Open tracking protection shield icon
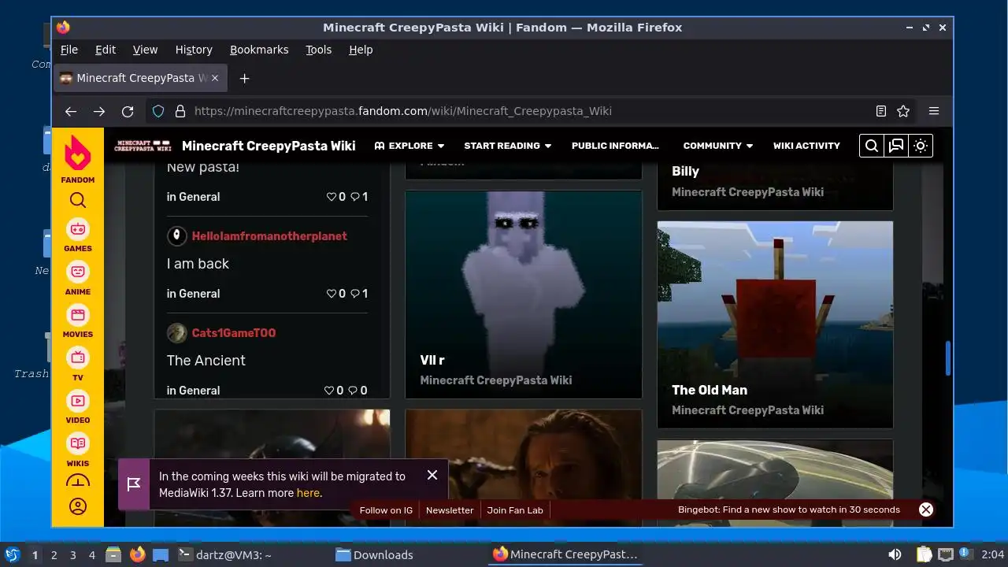 click(x=158, y=111)
